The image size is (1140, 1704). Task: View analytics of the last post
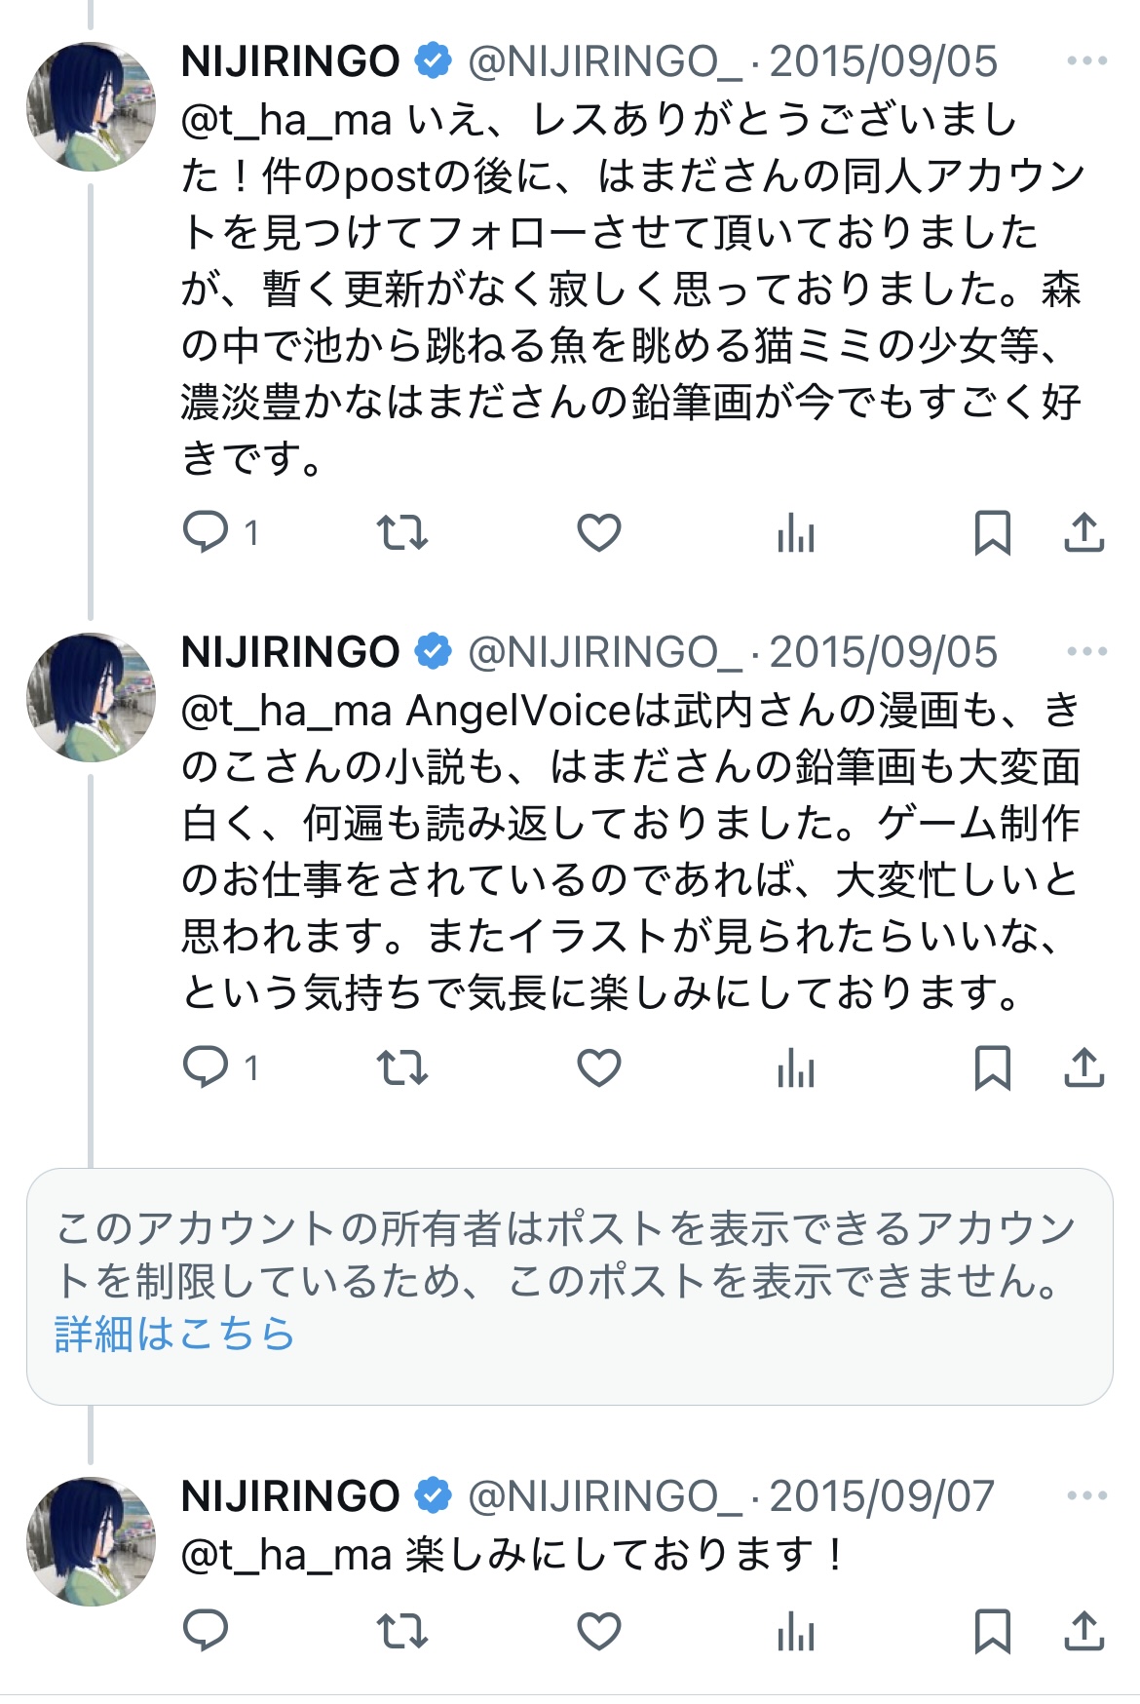click(x=796, y=1630)
